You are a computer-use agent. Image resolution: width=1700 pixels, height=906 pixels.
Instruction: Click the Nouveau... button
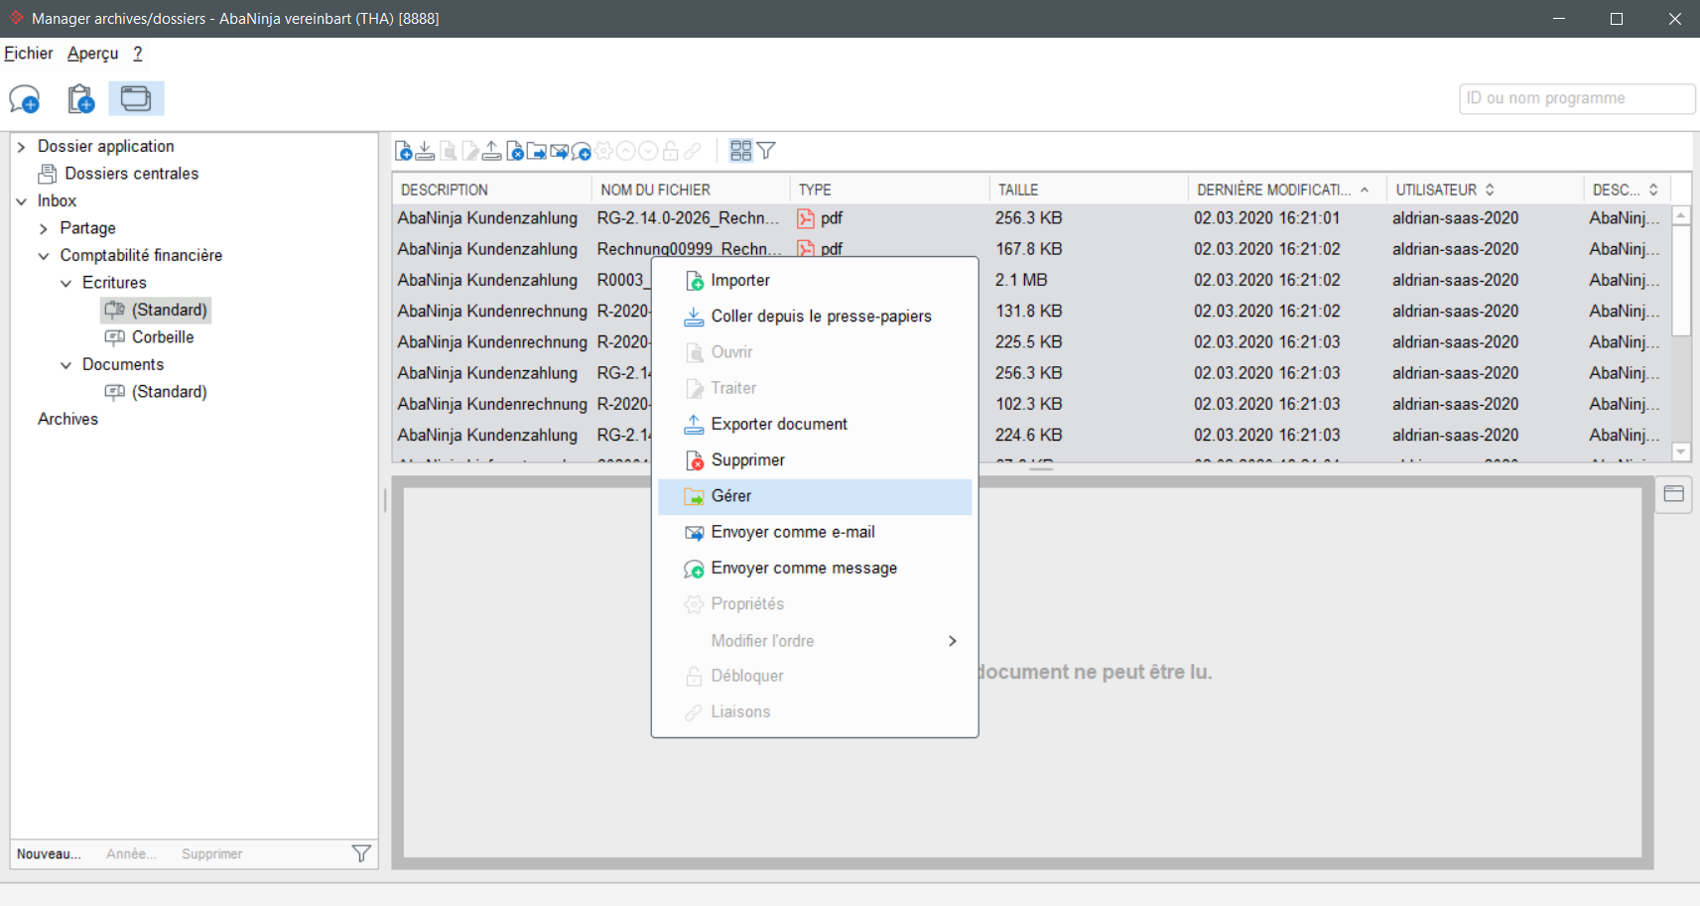pos(49,854)
